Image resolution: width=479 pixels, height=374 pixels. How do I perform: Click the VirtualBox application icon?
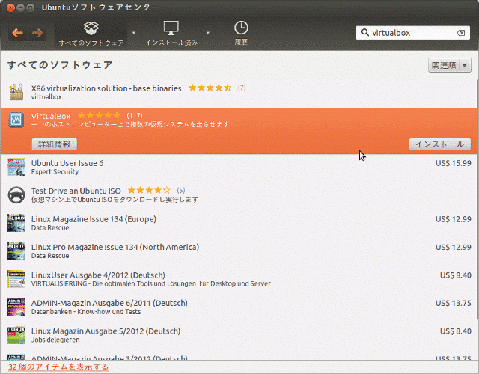coord(16,120)
